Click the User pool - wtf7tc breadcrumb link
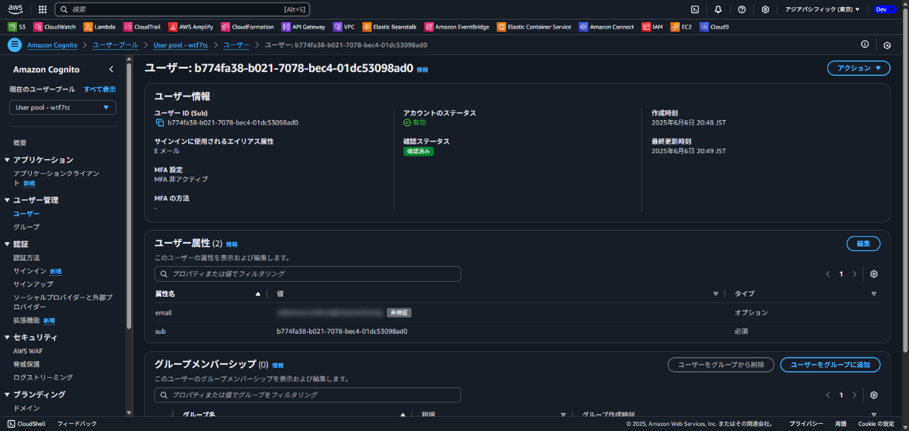 pos(181,45)
